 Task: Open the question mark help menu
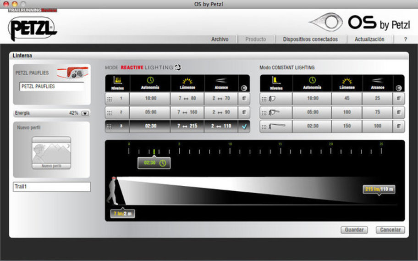(x=405, y=39)
